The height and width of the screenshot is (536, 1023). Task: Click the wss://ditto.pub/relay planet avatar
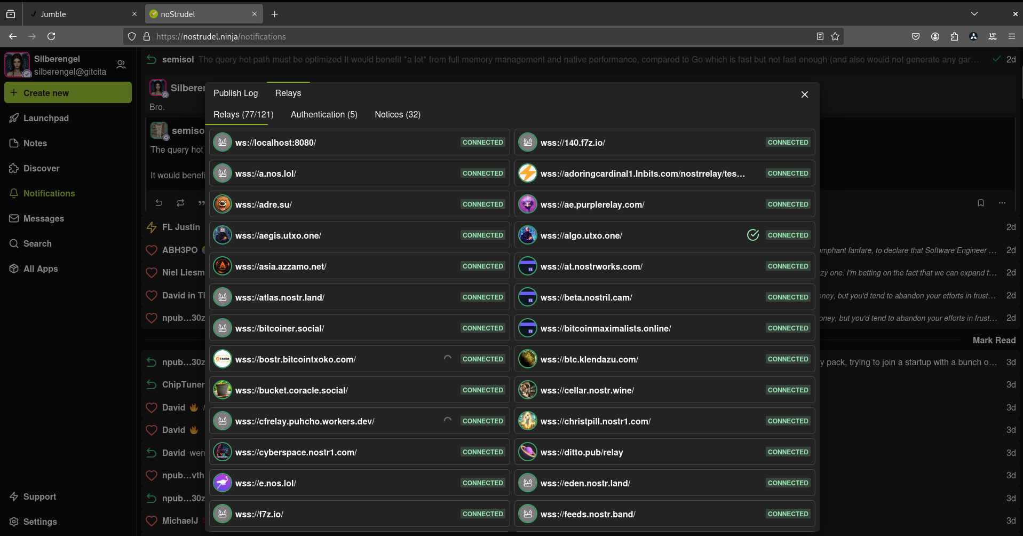[528, 452]
